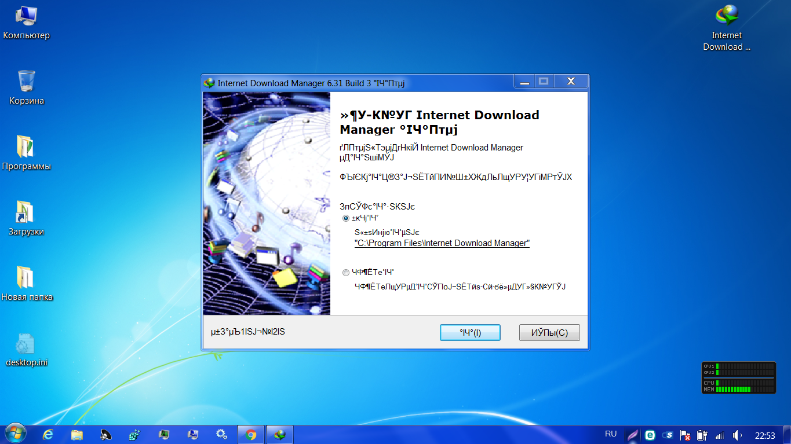Click the 22:53 system clock
The height and width of the screenshot is (444, 791).
click(x=765, y=435)
